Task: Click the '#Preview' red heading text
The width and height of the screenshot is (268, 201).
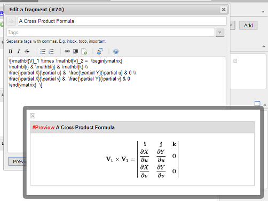Action: [x=43, y=127]
